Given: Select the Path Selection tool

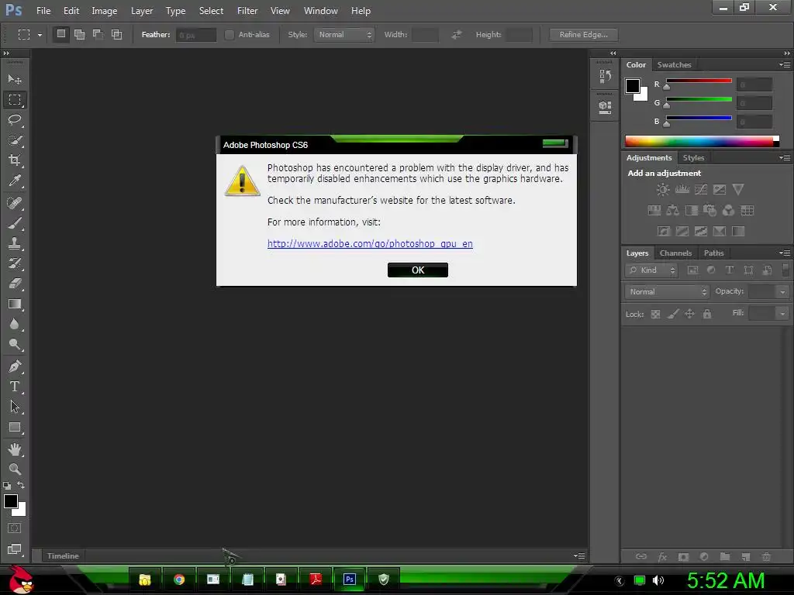Looking at the screenshot, I should click(x=15, y=407).
